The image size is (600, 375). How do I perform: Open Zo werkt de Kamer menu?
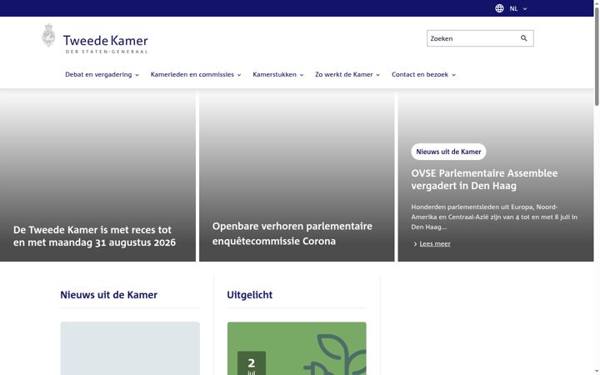coord(347,75)
